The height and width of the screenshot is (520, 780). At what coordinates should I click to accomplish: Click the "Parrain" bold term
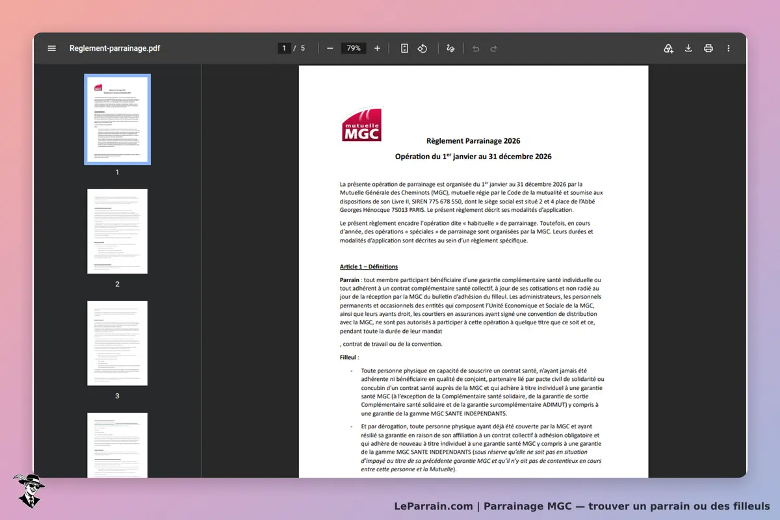click(350, 279)
